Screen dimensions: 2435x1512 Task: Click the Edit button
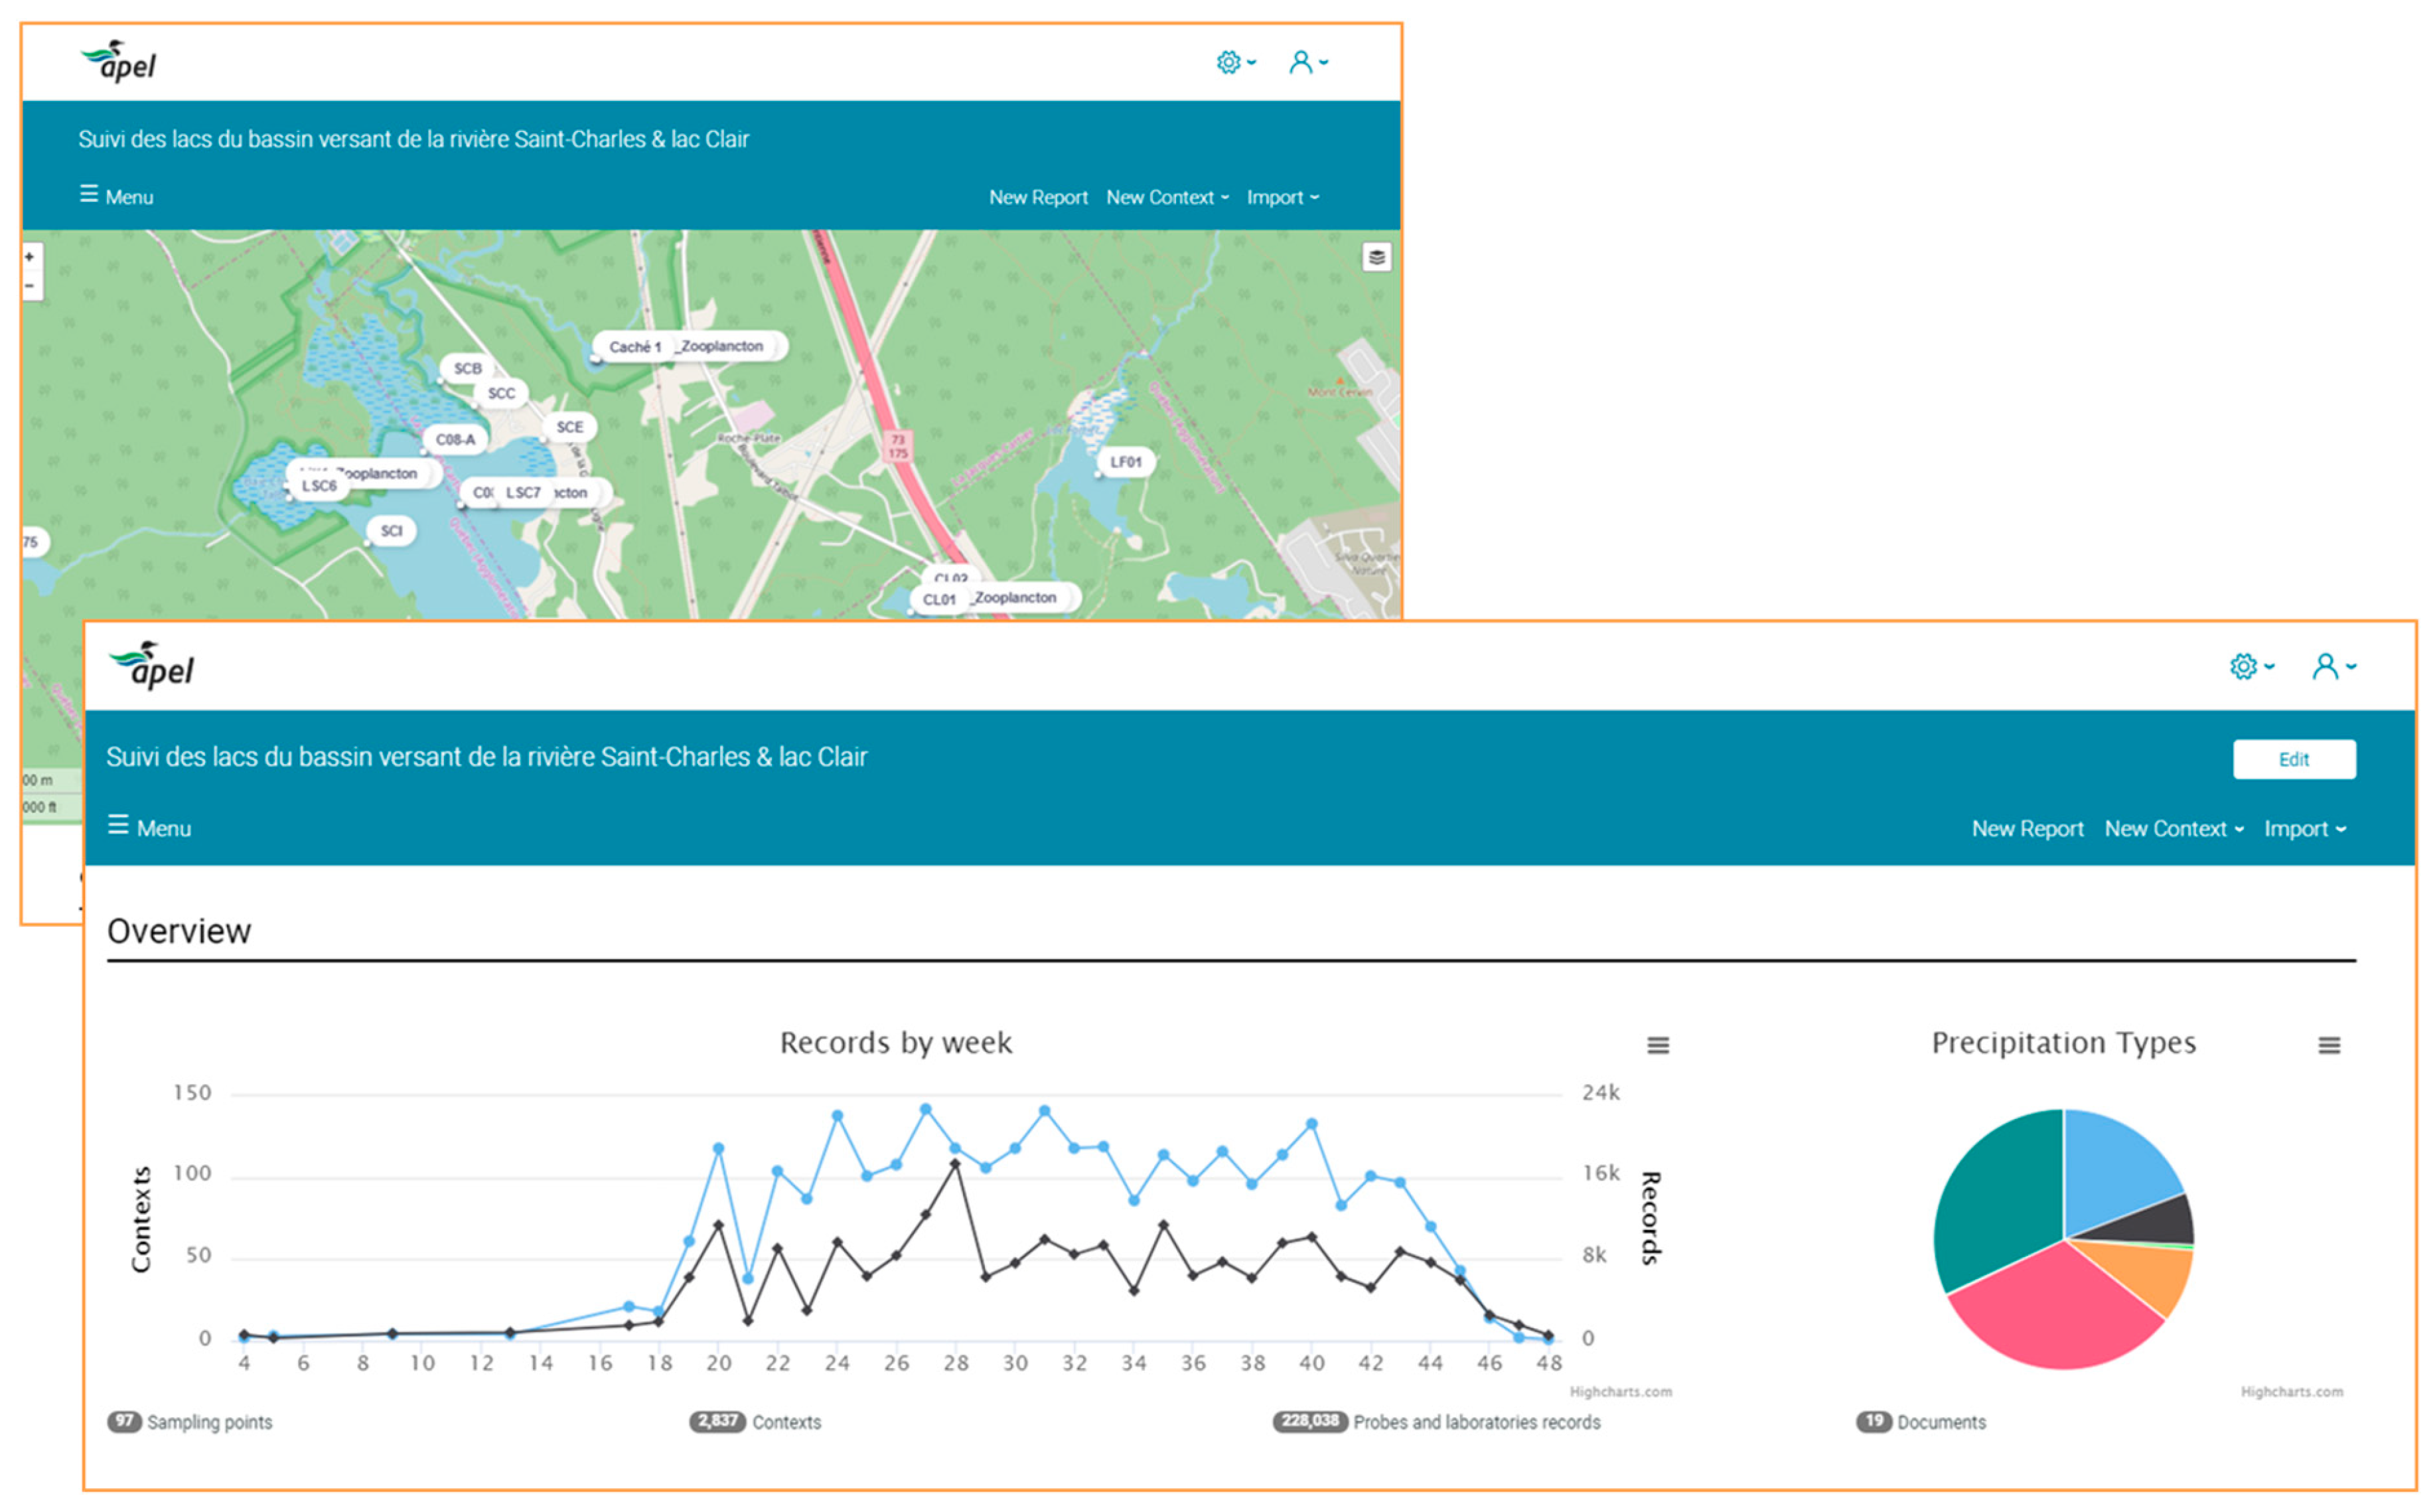pyautogui.click(x=2293, y=760)
